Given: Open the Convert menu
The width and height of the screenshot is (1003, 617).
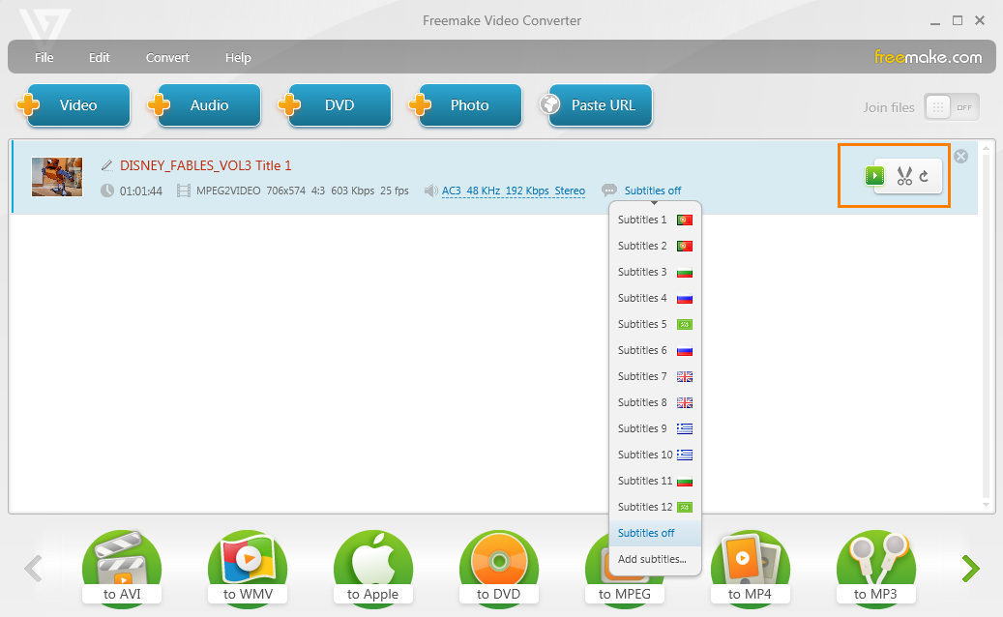Looking at the screenshot, I should click(167, 57).
